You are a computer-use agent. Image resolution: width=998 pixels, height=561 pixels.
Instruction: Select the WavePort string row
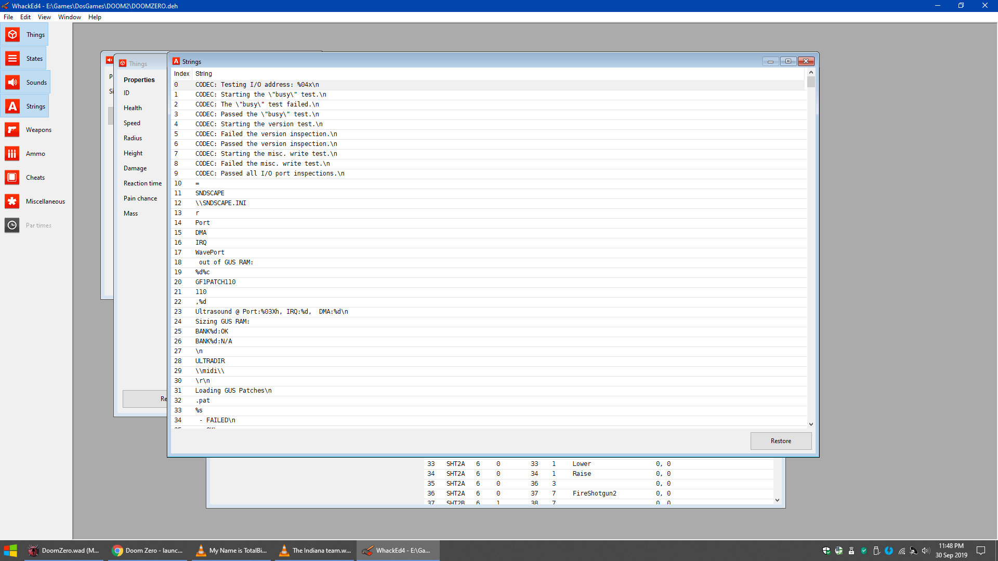[x=489, y=252]
